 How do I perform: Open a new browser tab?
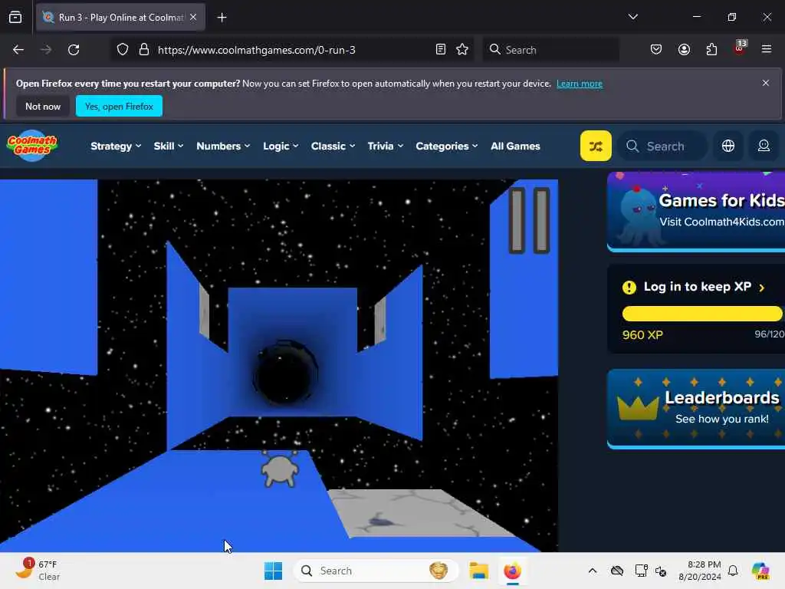(x=222, y=18)
